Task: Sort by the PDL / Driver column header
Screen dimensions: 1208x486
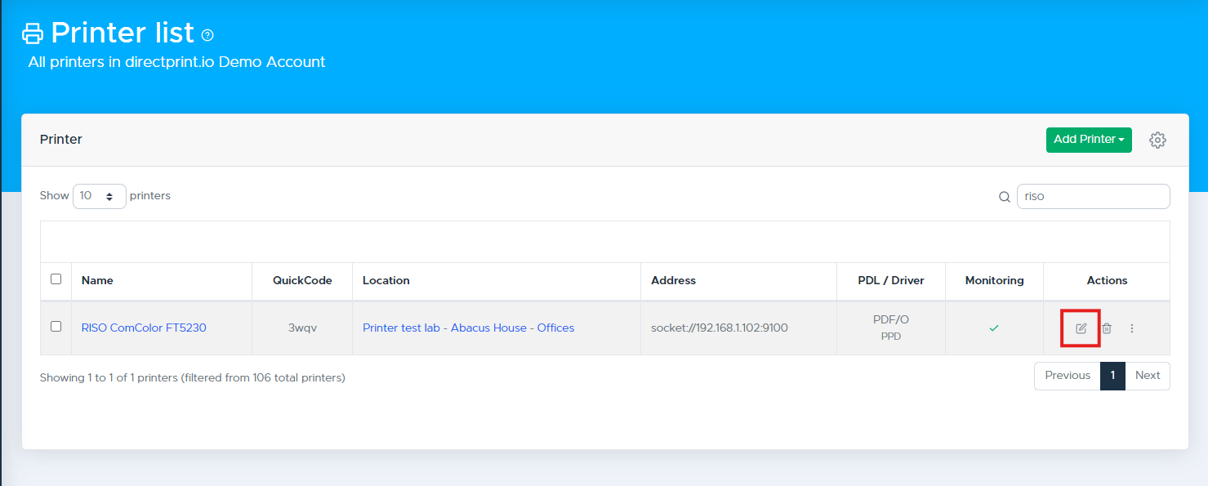Action: 891,280
